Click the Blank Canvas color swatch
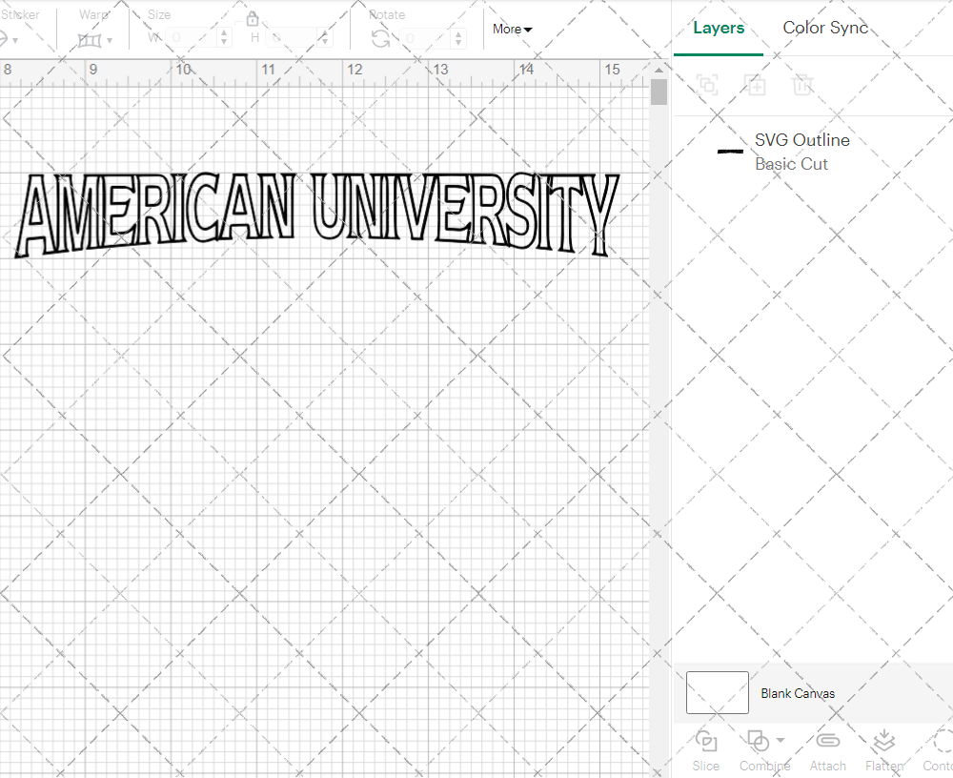The height and width of the screenshot is (778, 953). click(x=717, y=693)
